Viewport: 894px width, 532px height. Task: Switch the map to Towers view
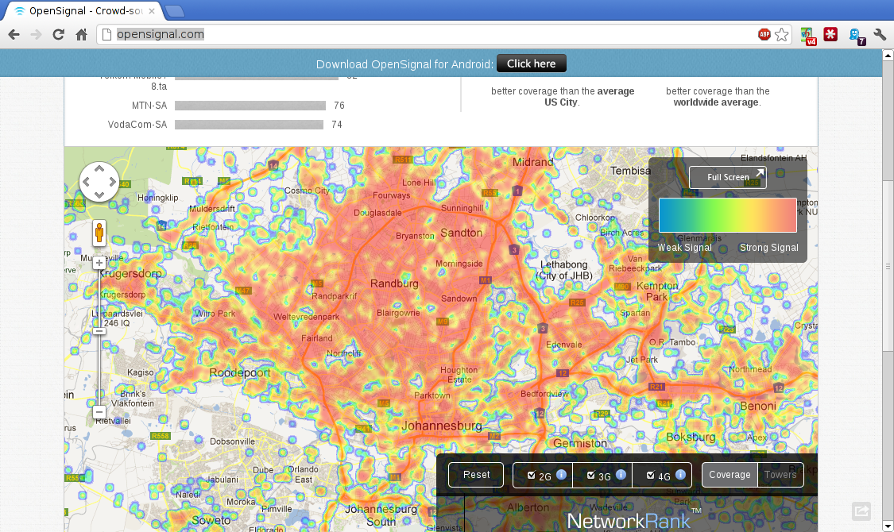tap(780, 475)
